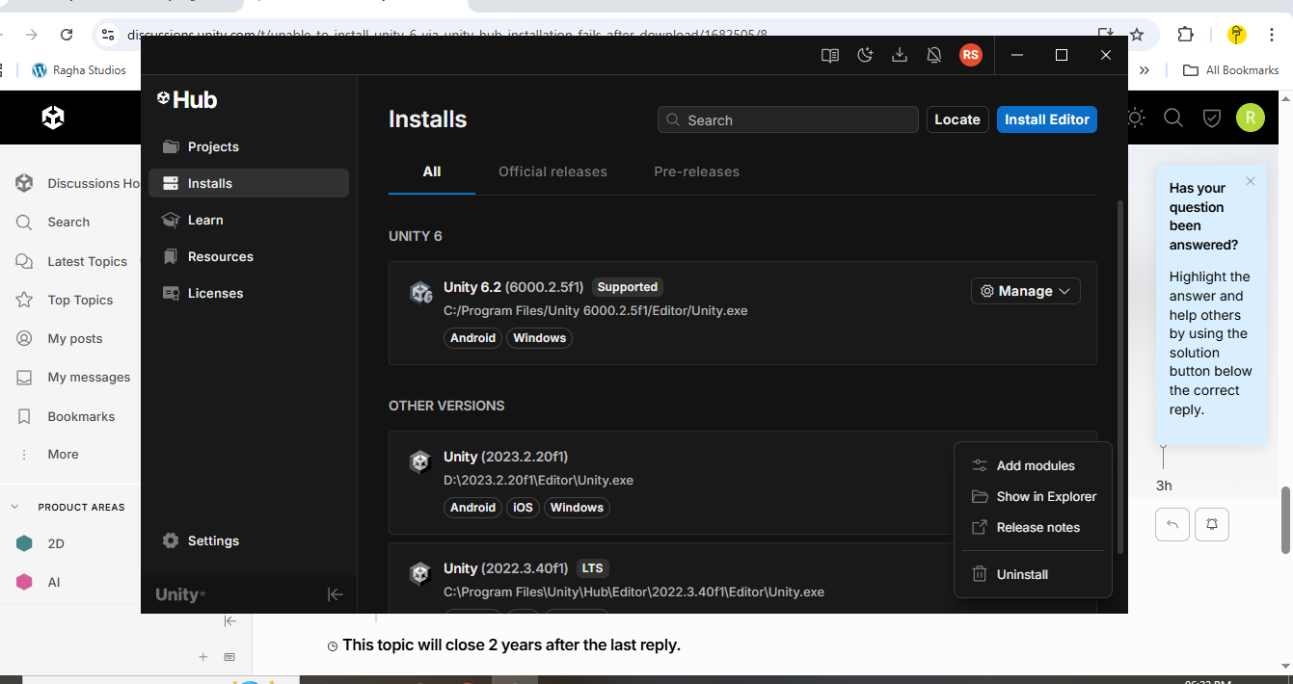Open the Manage dropdown for Unity 6.2
The height and width of the screenshot is (684, 1293).
1025,290
